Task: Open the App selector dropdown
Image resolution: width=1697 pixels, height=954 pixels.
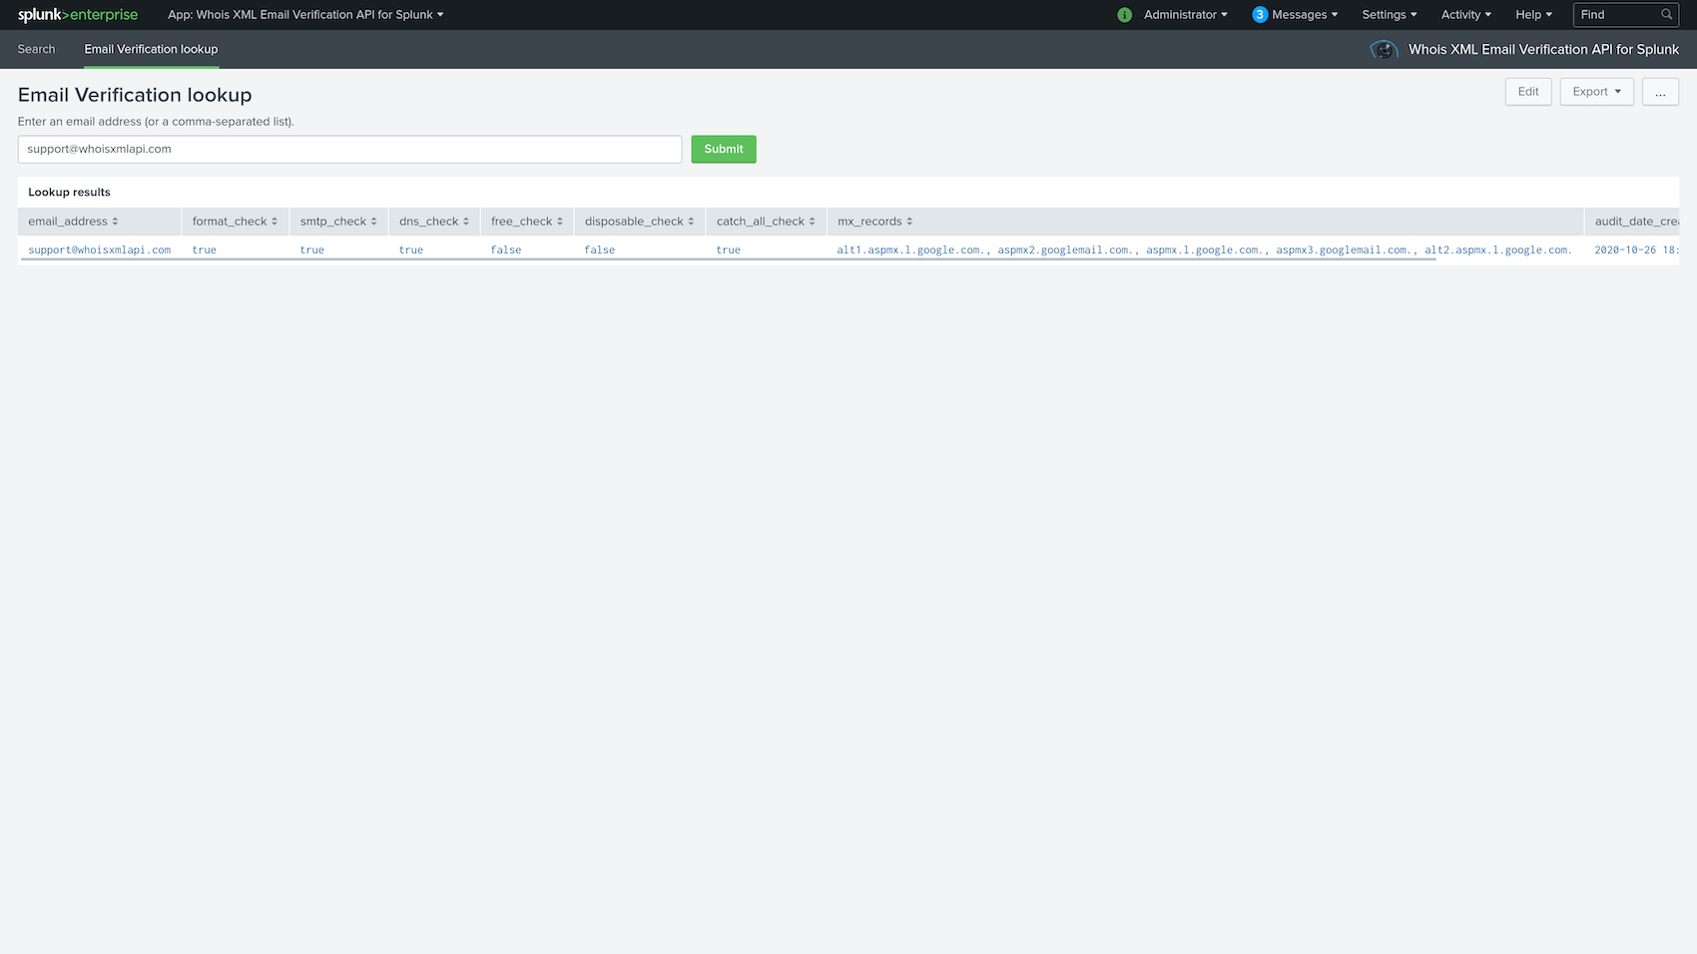Action: click(x=305, y=15)
